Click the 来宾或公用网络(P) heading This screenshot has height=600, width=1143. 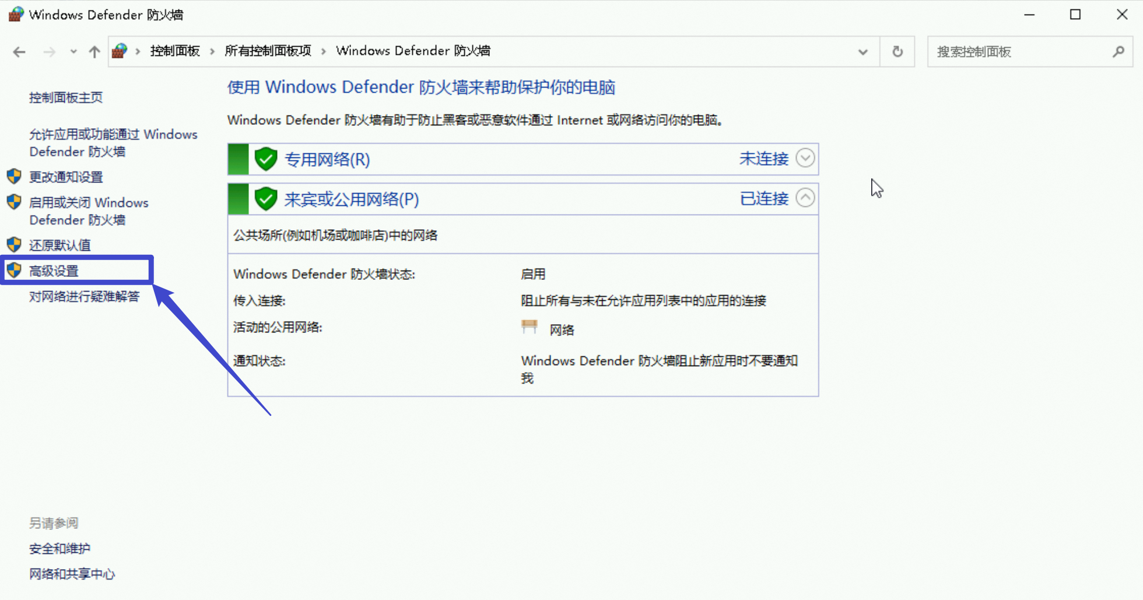pyautogui.click(x=352, y=199)
